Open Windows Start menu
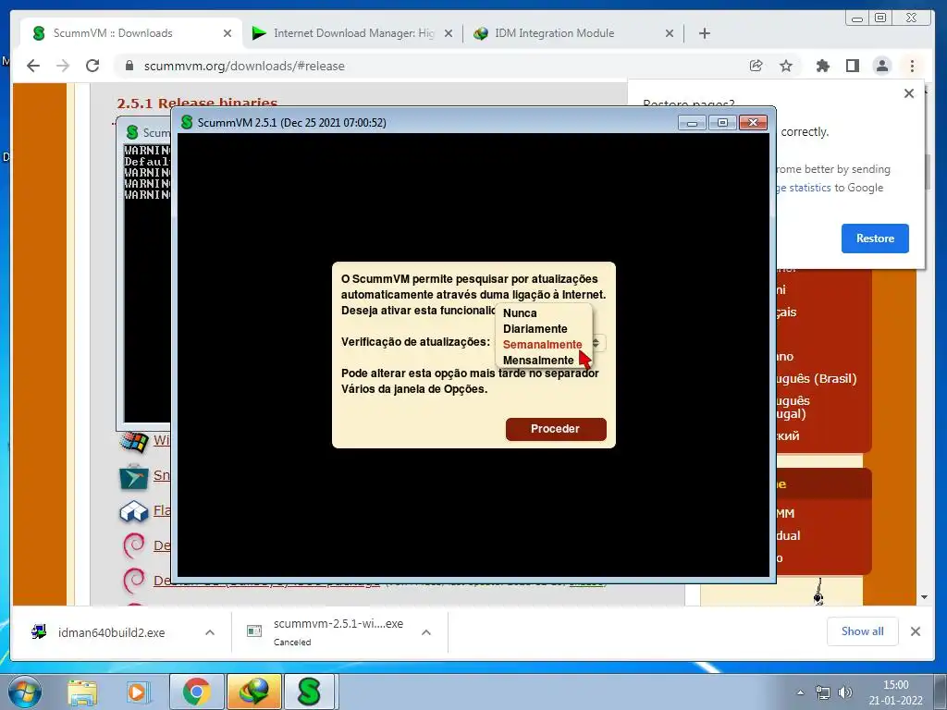 (25, 692)
